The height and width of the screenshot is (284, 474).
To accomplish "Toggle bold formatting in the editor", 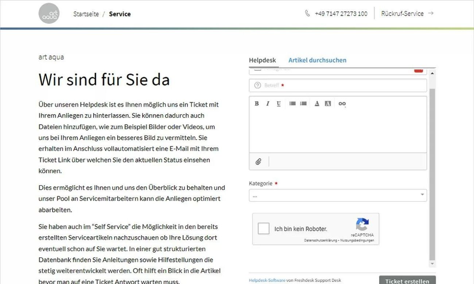I will point(257,104).
